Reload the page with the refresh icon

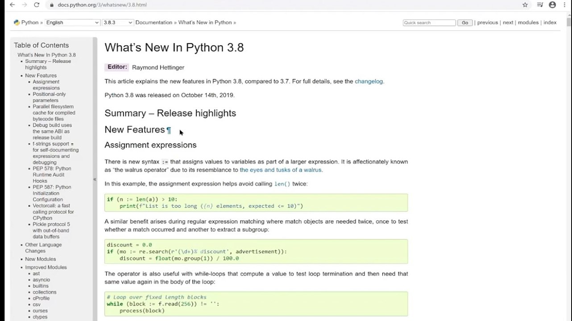37,5
